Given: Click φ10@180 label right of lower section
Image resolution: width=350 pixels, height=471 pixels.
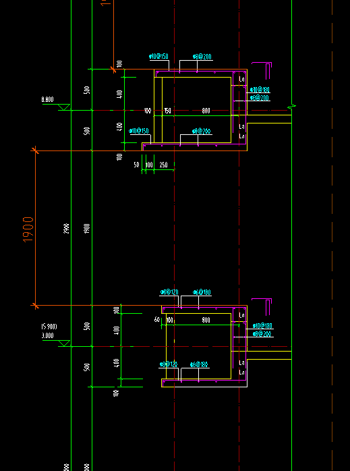Looking at the screenshot, I should 262,326.
